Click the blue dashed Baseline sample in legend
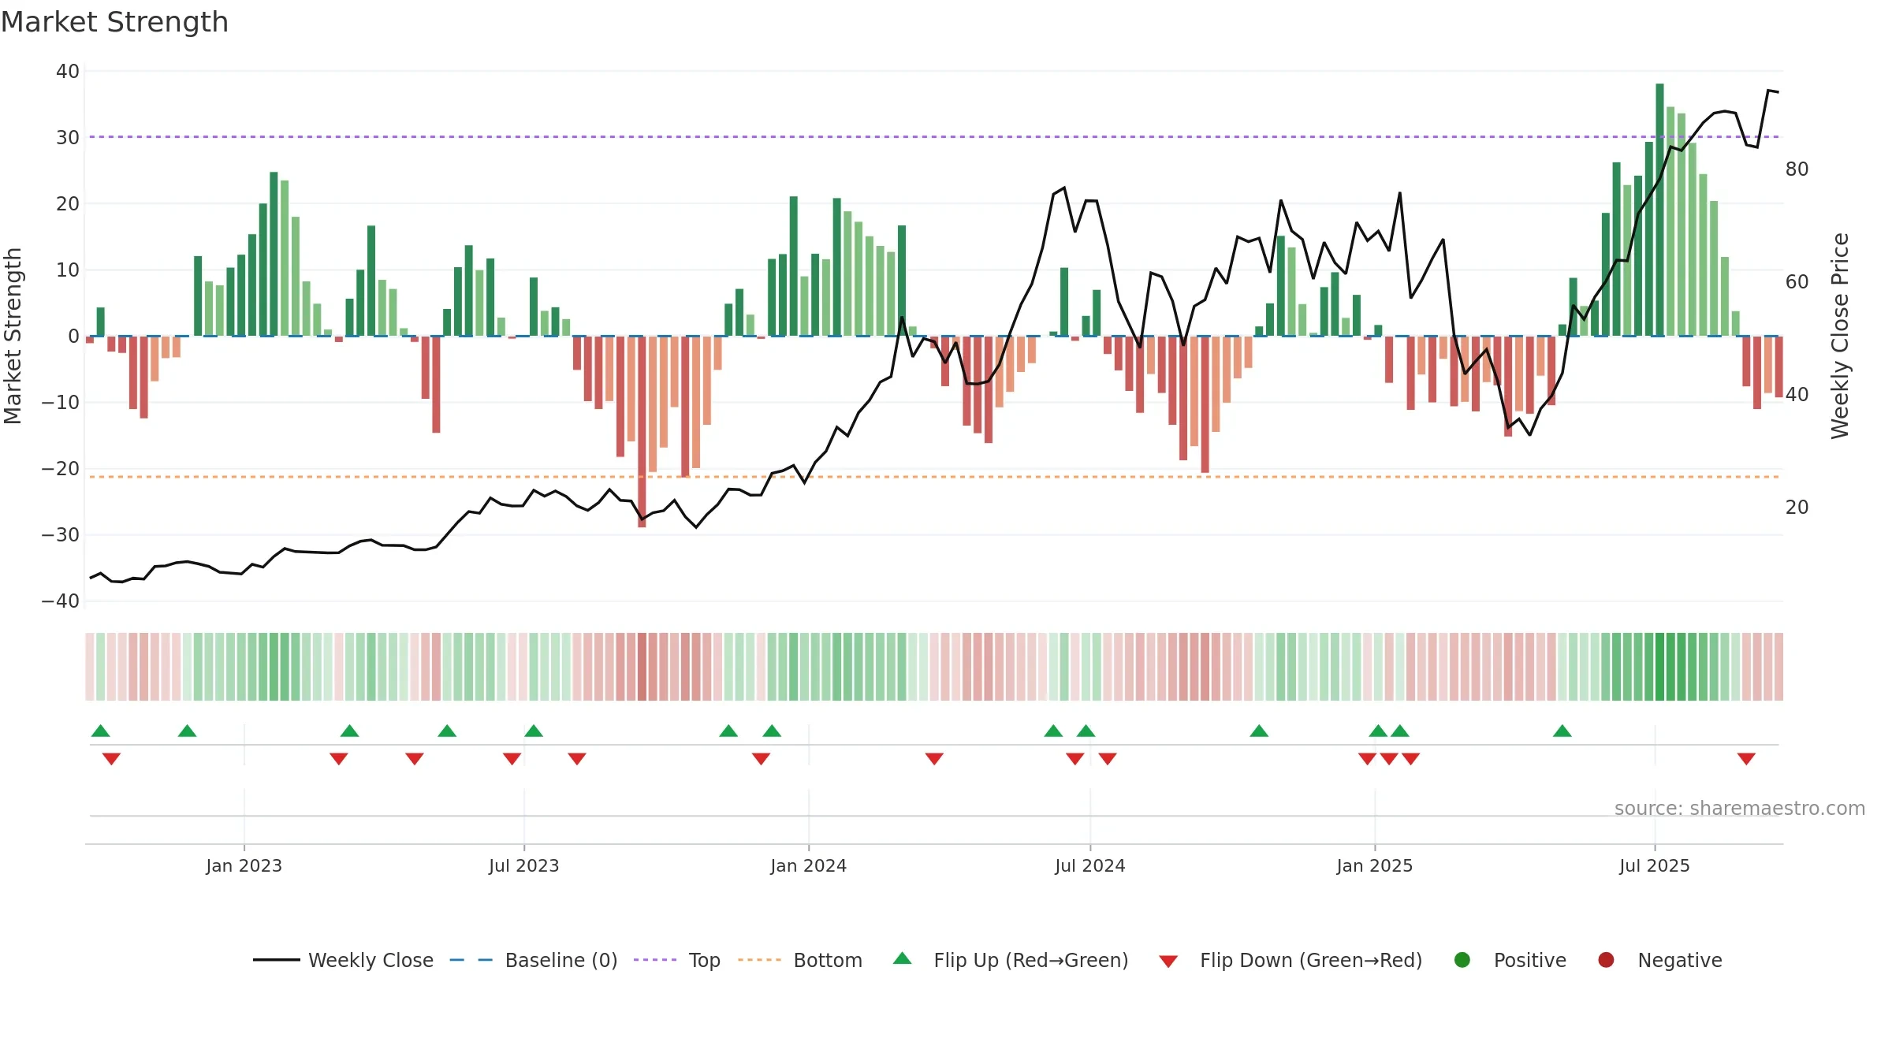Screen dimensions: 1892x1064 471,960
